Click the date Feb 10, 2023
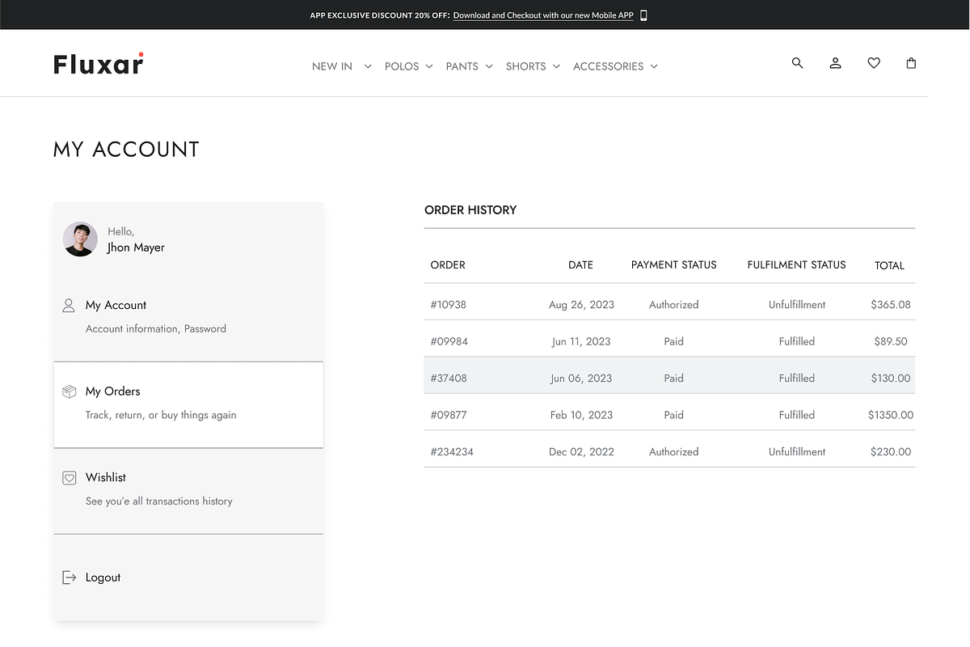This screenshot has height=647, width=970. pos(581,415)
